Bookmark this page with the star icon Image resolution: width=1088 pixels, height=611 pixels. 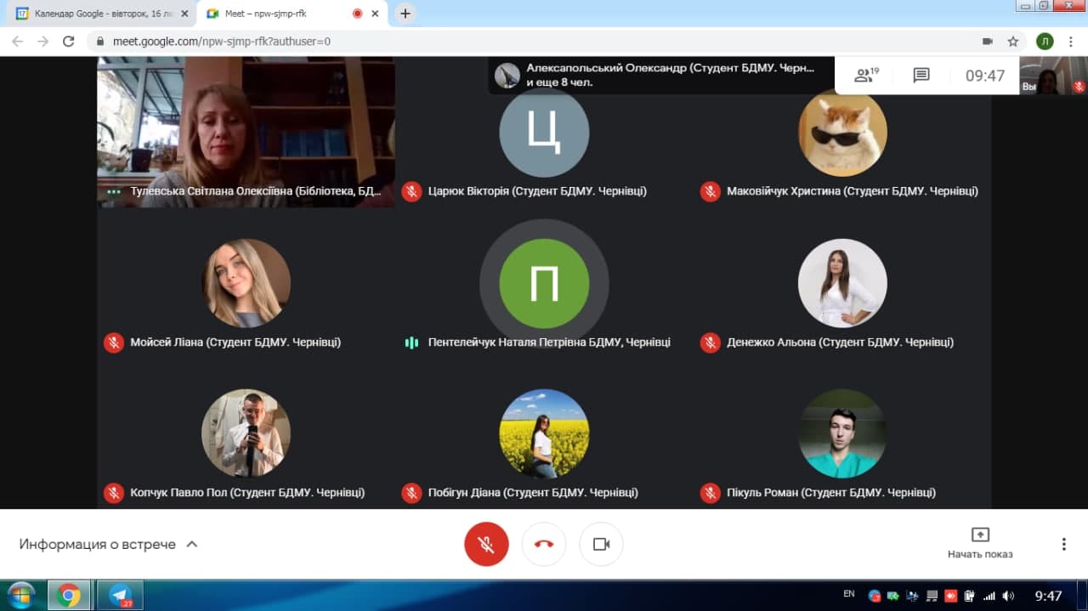[x=1012, y=41]
